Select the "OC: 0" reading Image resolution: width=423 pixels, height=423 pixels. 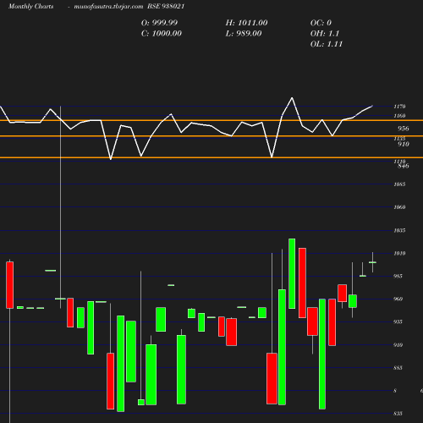click(321, 23)
